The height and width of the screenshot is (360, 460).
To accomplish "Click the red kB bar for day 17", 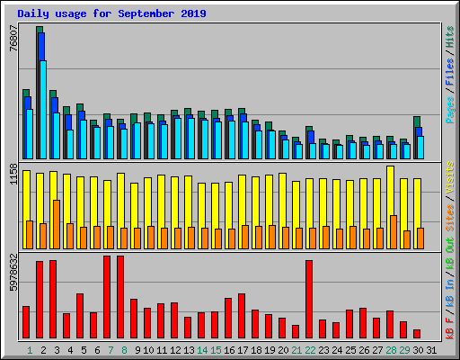I will tap(242, 316).
